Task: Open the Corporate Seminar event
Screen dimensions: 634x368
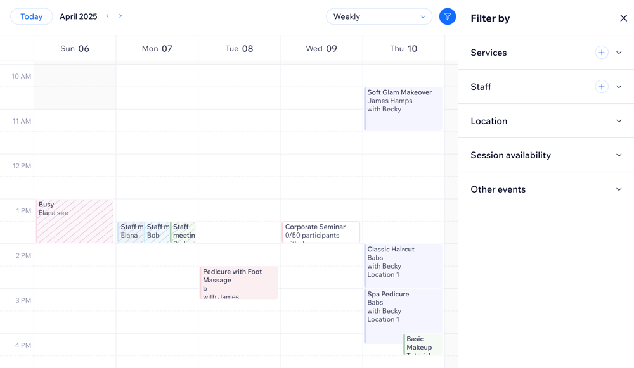Action: [321, 232]
